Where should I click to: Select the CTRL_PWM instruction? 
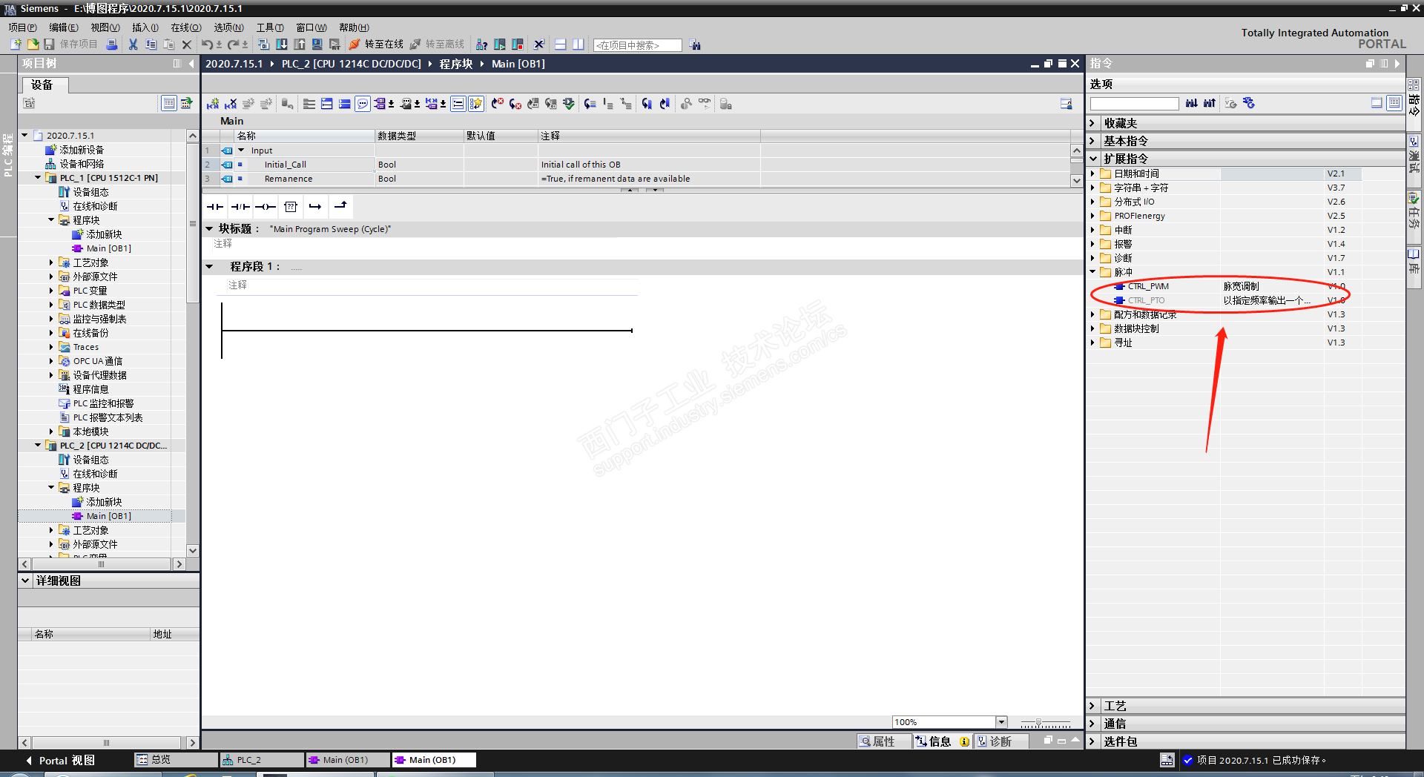(x=1148, y=286)
